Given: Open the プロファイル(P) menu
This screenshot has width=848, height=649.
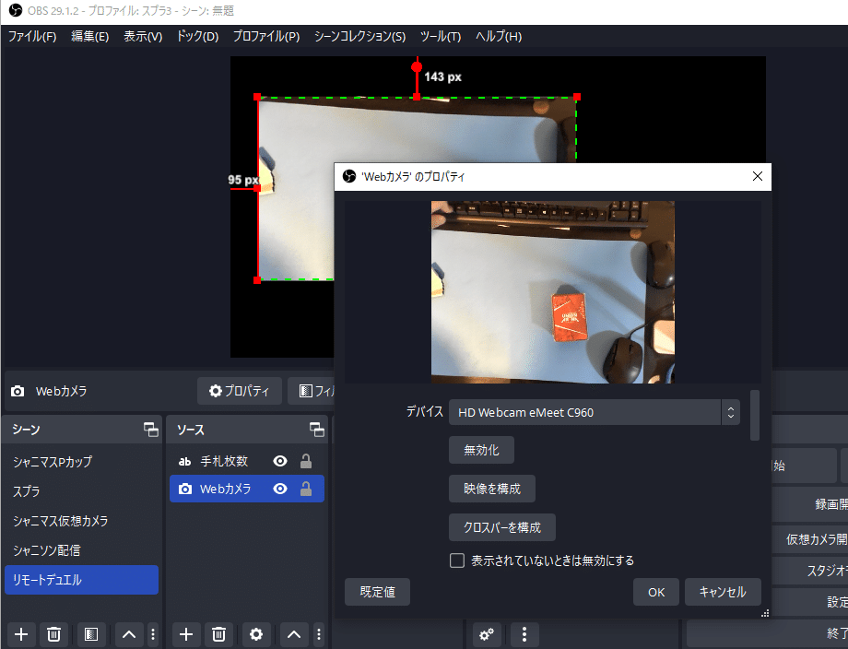Looking at the screenshot, I should tap(266, 36).
